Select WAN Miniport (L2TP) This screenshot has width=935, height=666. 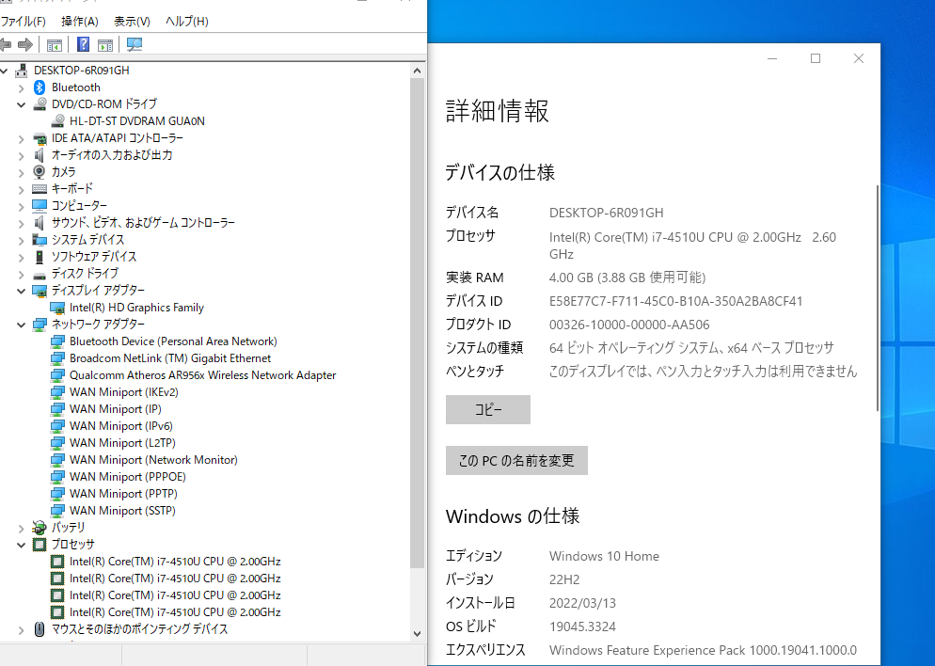[x=122, y=443]
